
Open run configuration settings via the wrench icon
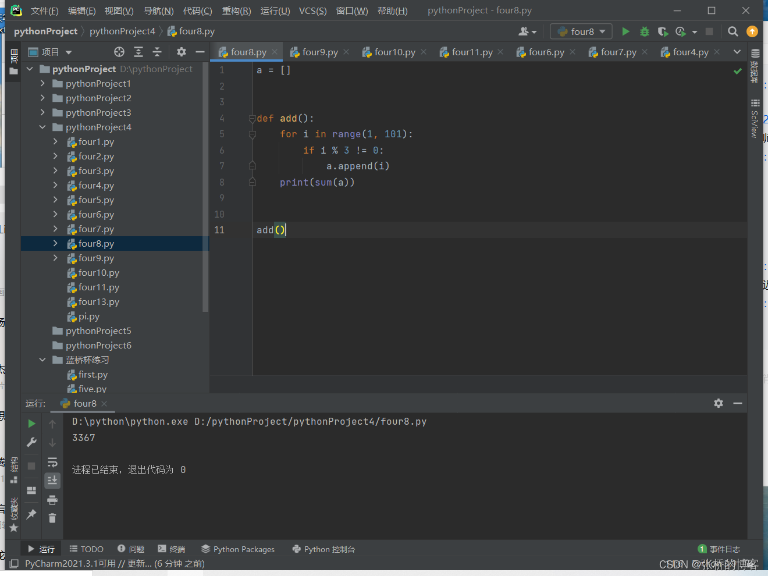[x=31, y=442]
